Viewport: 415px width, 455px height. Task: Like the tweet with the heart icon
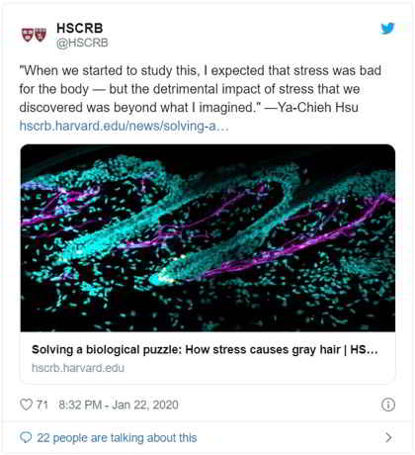pyautogui.click(x=26, y=405)
